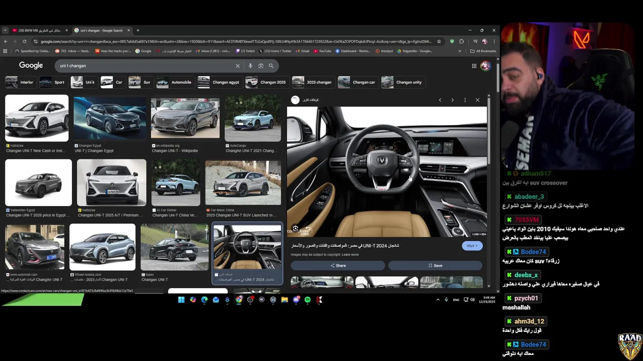Go to next image in preview panel
Screen dimensions: 643x361
[452, 100]
